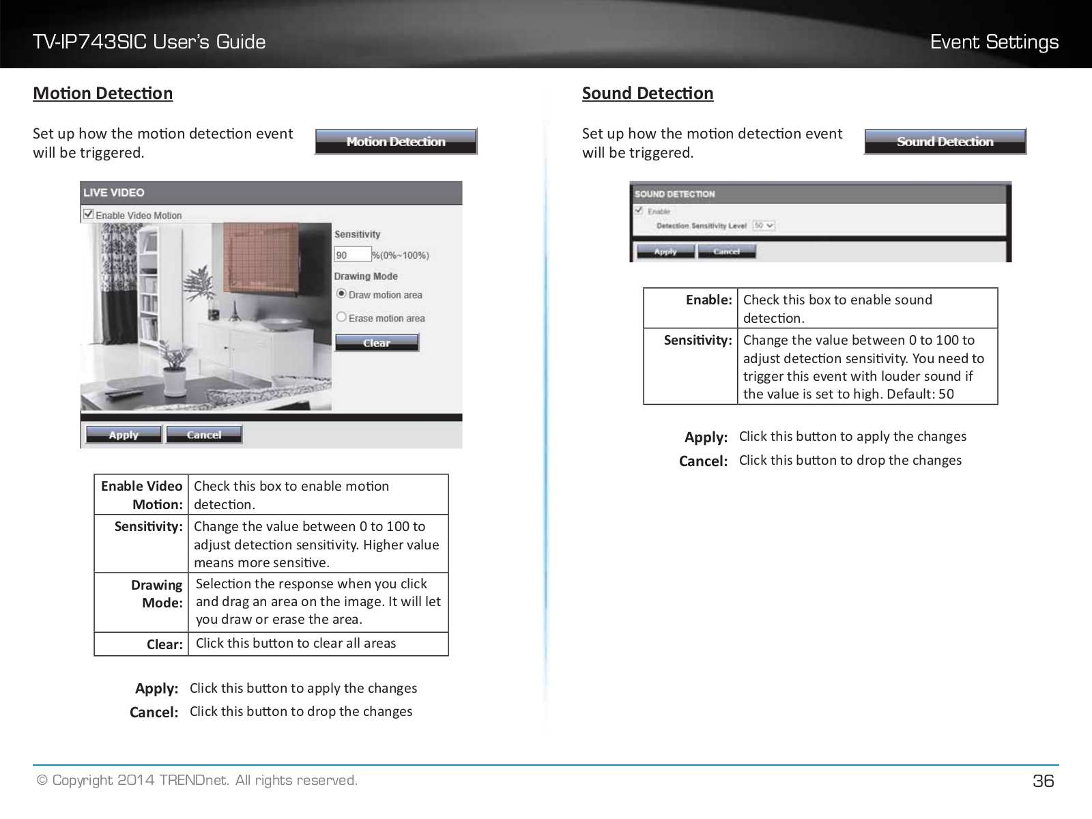Viewport: 1092px width, 819px height.
Task: Click the LIVE VIDEO panel title
Action: coord(114,192)
